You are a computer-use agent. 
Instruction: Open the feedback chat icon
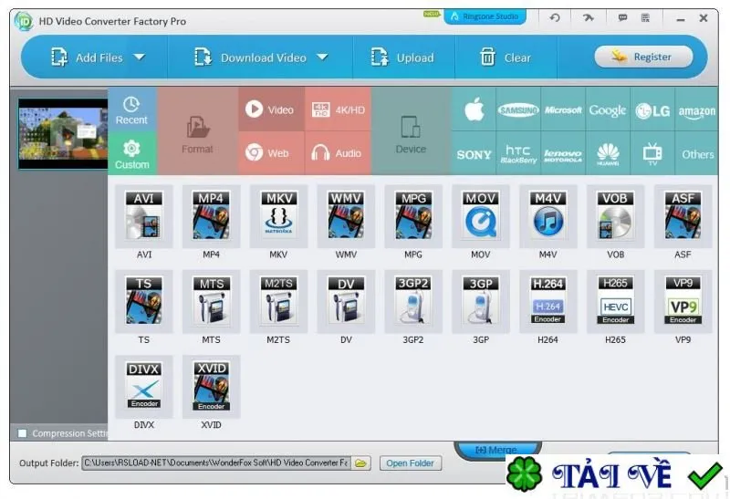pos(622,17)
